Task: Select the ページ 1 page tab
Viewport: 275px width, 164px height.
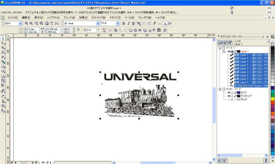Action: pyautogui.click(x=46, y=163)
